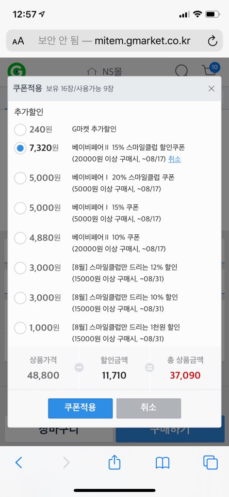Tap the Safari reload page icon
This screenshot has width=229, height=497.
212,41
